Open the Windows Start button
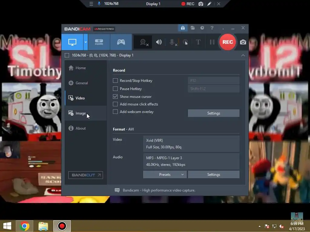The width and height of the screenshot is (310, 232). tap(7, 226)
